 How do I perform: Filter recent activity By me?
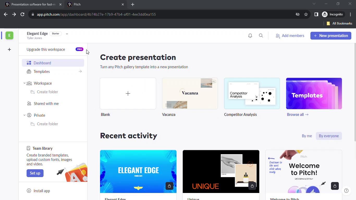tap(306, 136)
